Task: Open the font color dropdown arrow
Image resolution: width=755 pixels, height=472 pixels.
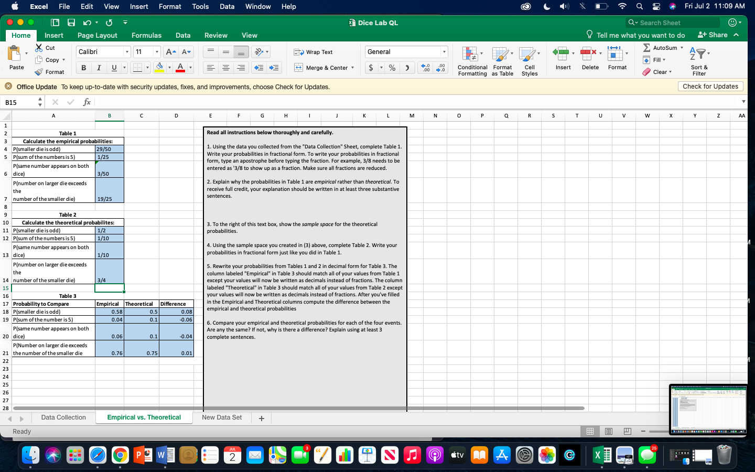Action: tap(190, 68)
